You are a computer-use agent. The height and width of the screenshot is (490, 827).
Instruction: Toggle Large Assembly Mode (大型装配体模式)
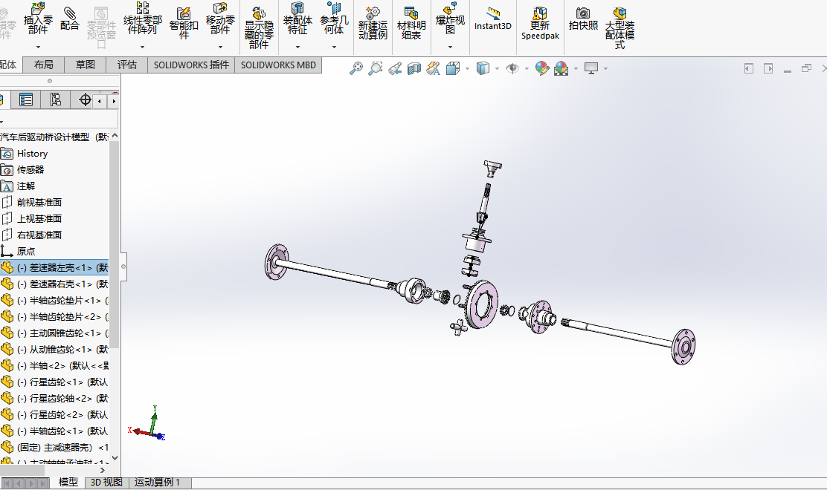[620, 27]
